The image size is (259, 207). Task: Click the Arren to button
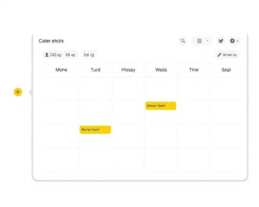(227, 55)
